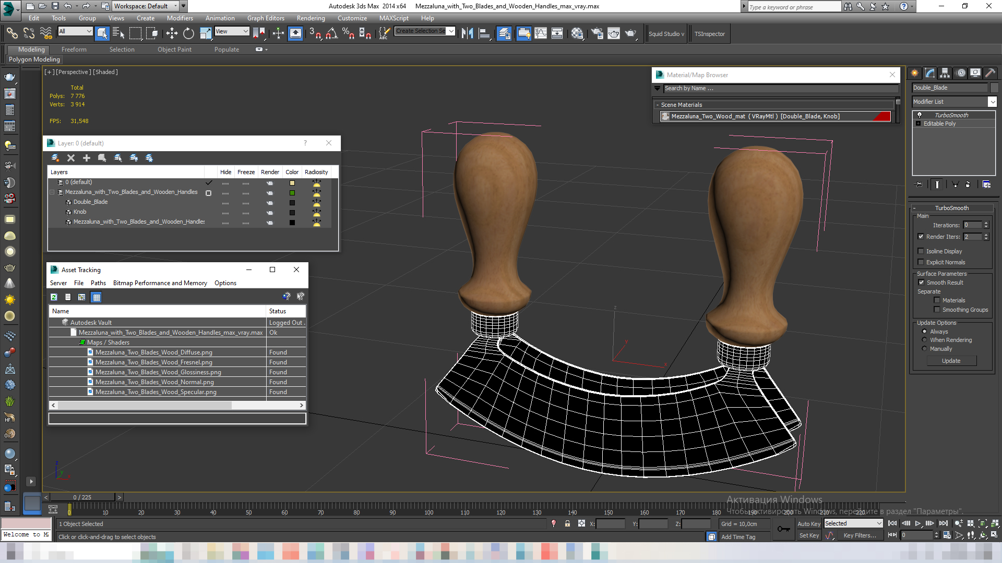Select Mezzaluna_Two_Blades_Wood_Diffuse.png in Asset Tracking
The image size is (1002, 563).
pyautogui.click(x=153, y=352)
